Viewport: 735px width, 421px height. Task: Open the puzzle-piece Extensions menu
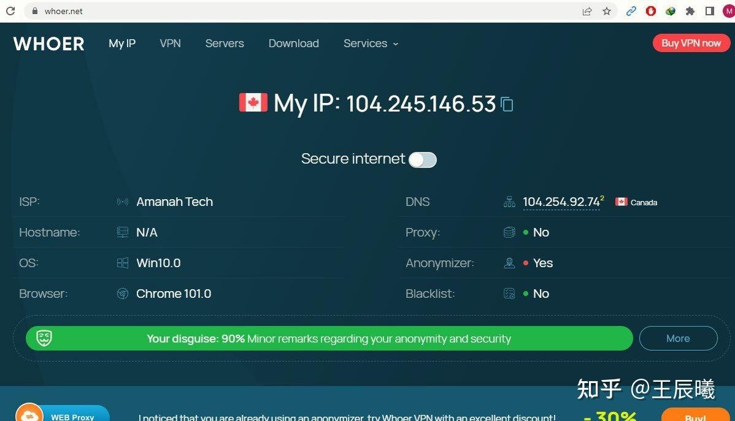690,11
